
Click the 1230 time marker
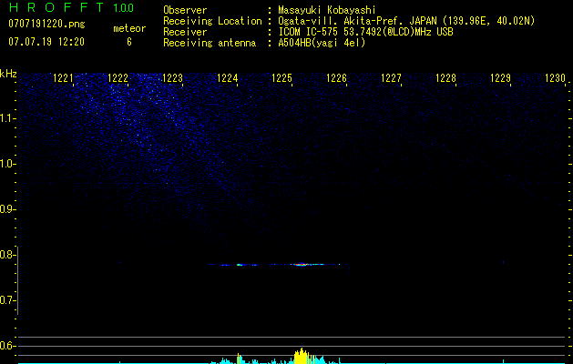(555, 78)
